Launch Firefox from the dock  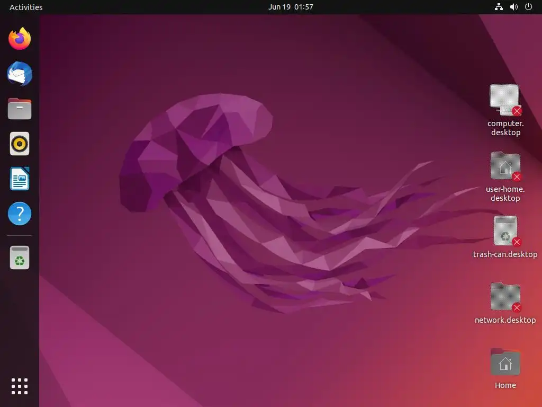point(20,39)
